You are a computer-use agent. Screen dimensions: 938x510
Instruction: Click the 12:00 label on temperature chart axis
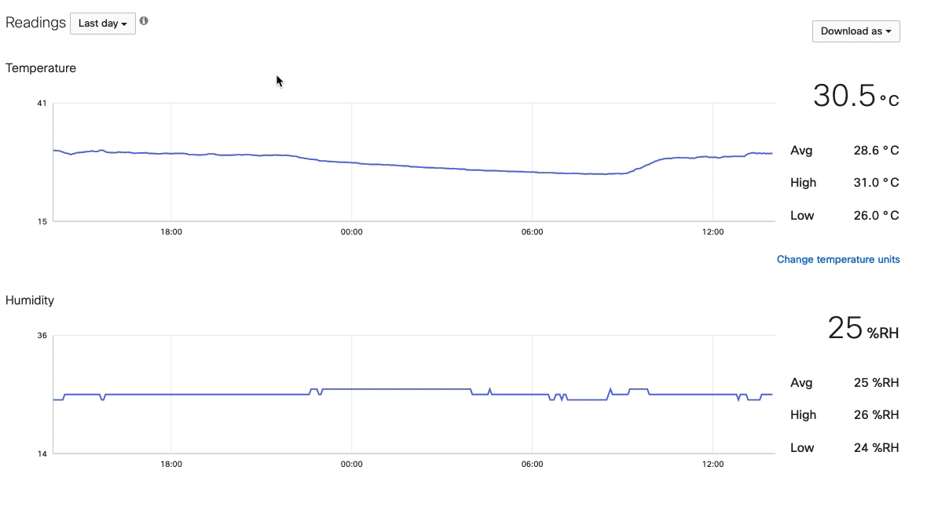pos(713,232)
